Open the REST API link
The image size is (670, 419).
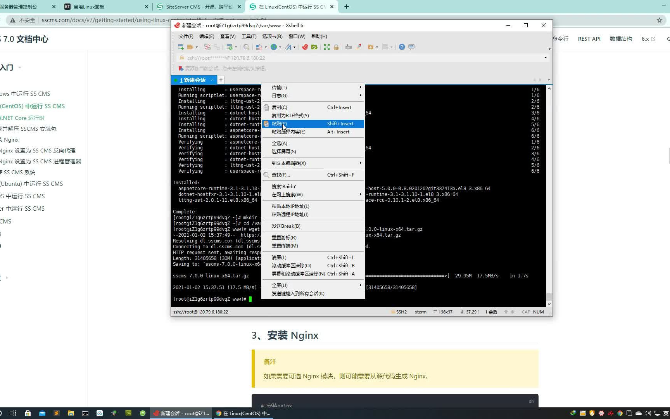pos(589,39)
